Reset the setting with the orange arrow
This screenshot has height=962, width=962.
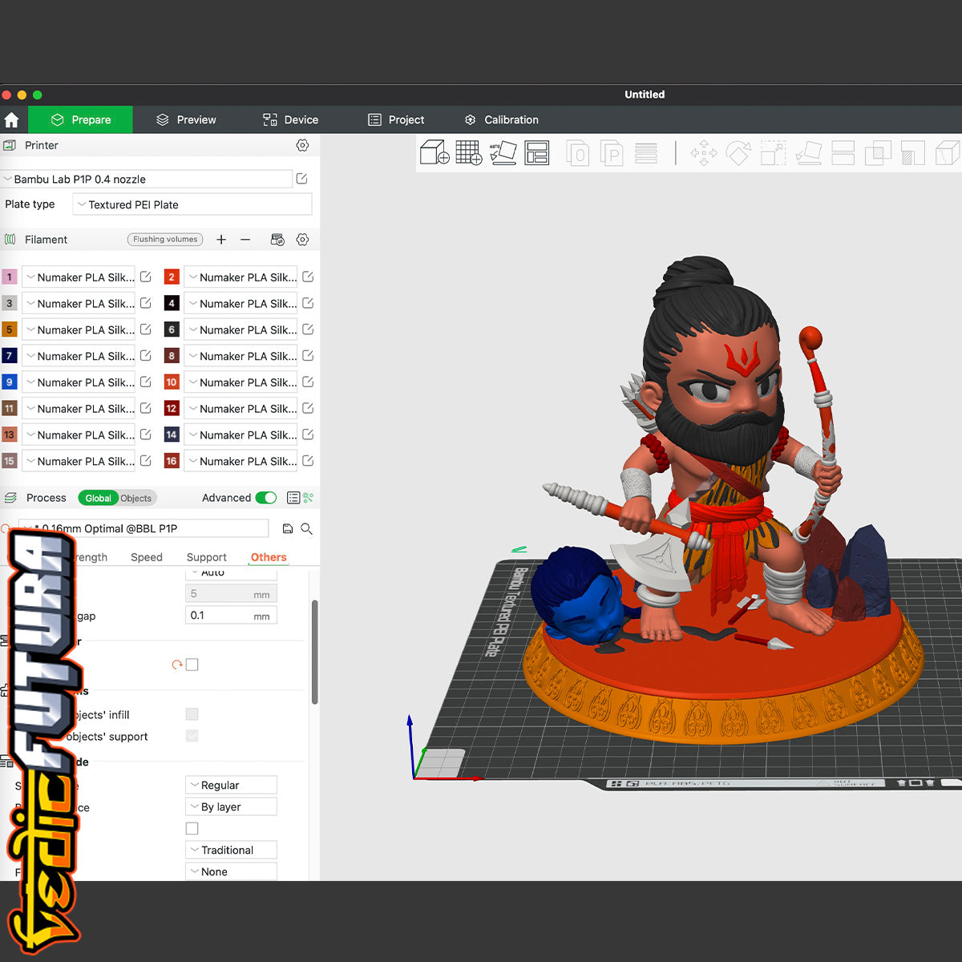[x=176, y=665]
